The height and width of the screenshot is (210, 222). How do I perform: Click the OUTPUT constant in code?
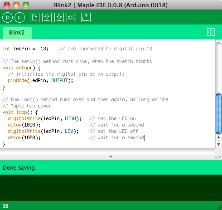click(x=59, y=80)
